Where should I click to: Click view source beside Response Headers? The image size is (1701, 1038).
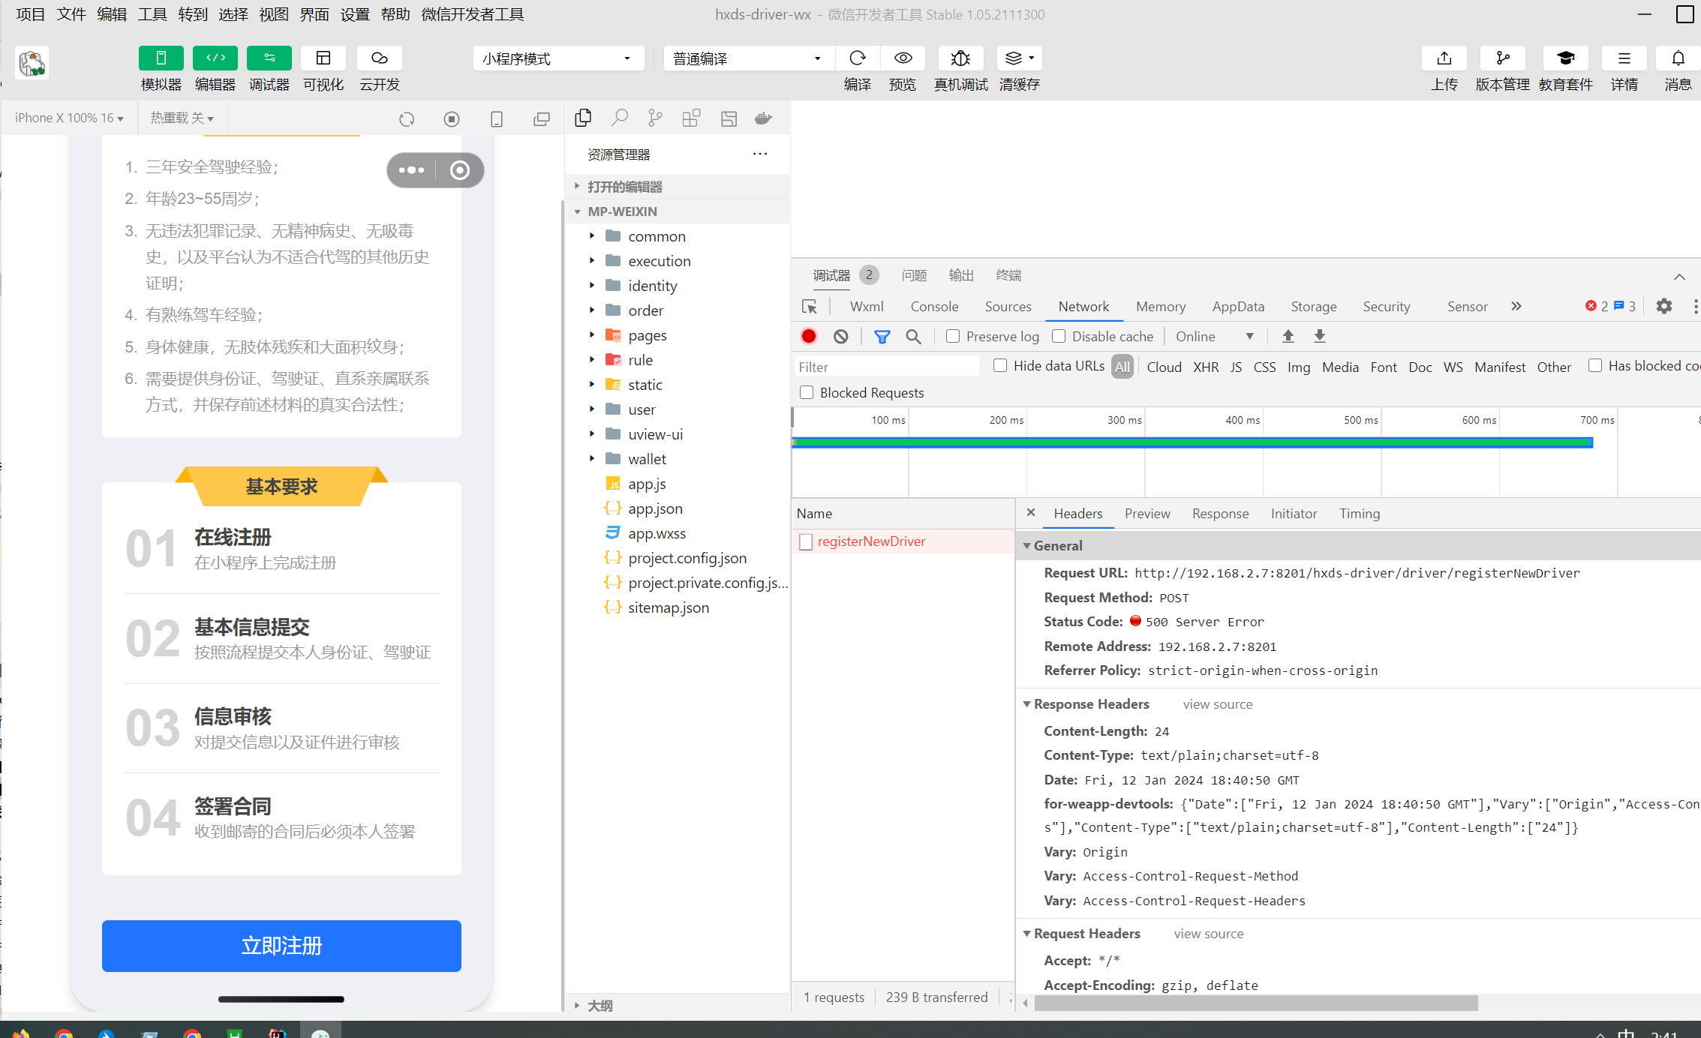(x=1217, y=704)
